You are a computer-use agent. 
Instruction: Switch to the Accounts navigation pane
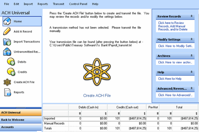click(21, 127)
